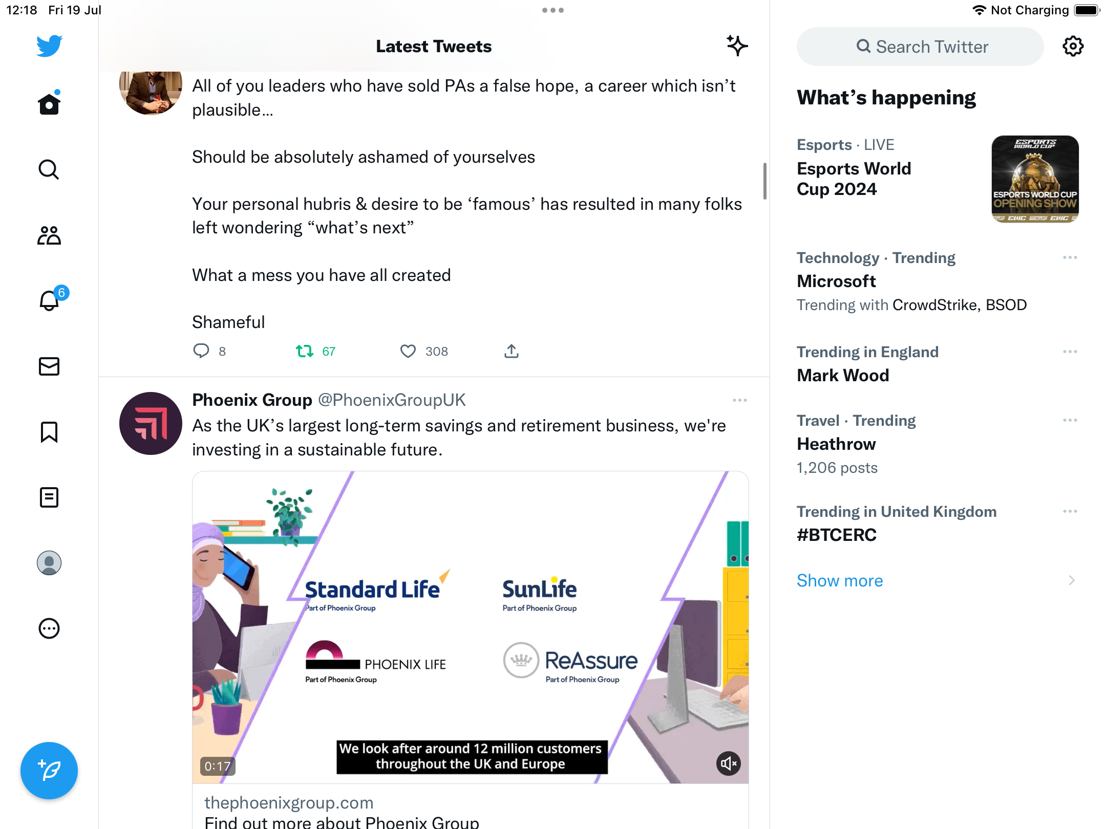Open more options for Microsoft trend
This screenshot has height=829, width=1106.
click(1070, 257)
